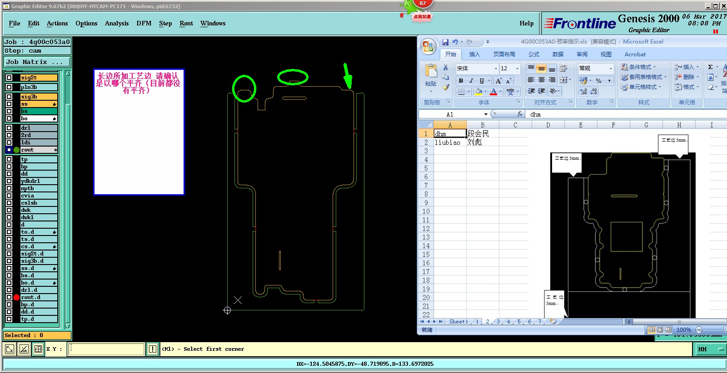Click the Job Matrix ... button

(x=37, y=62)
